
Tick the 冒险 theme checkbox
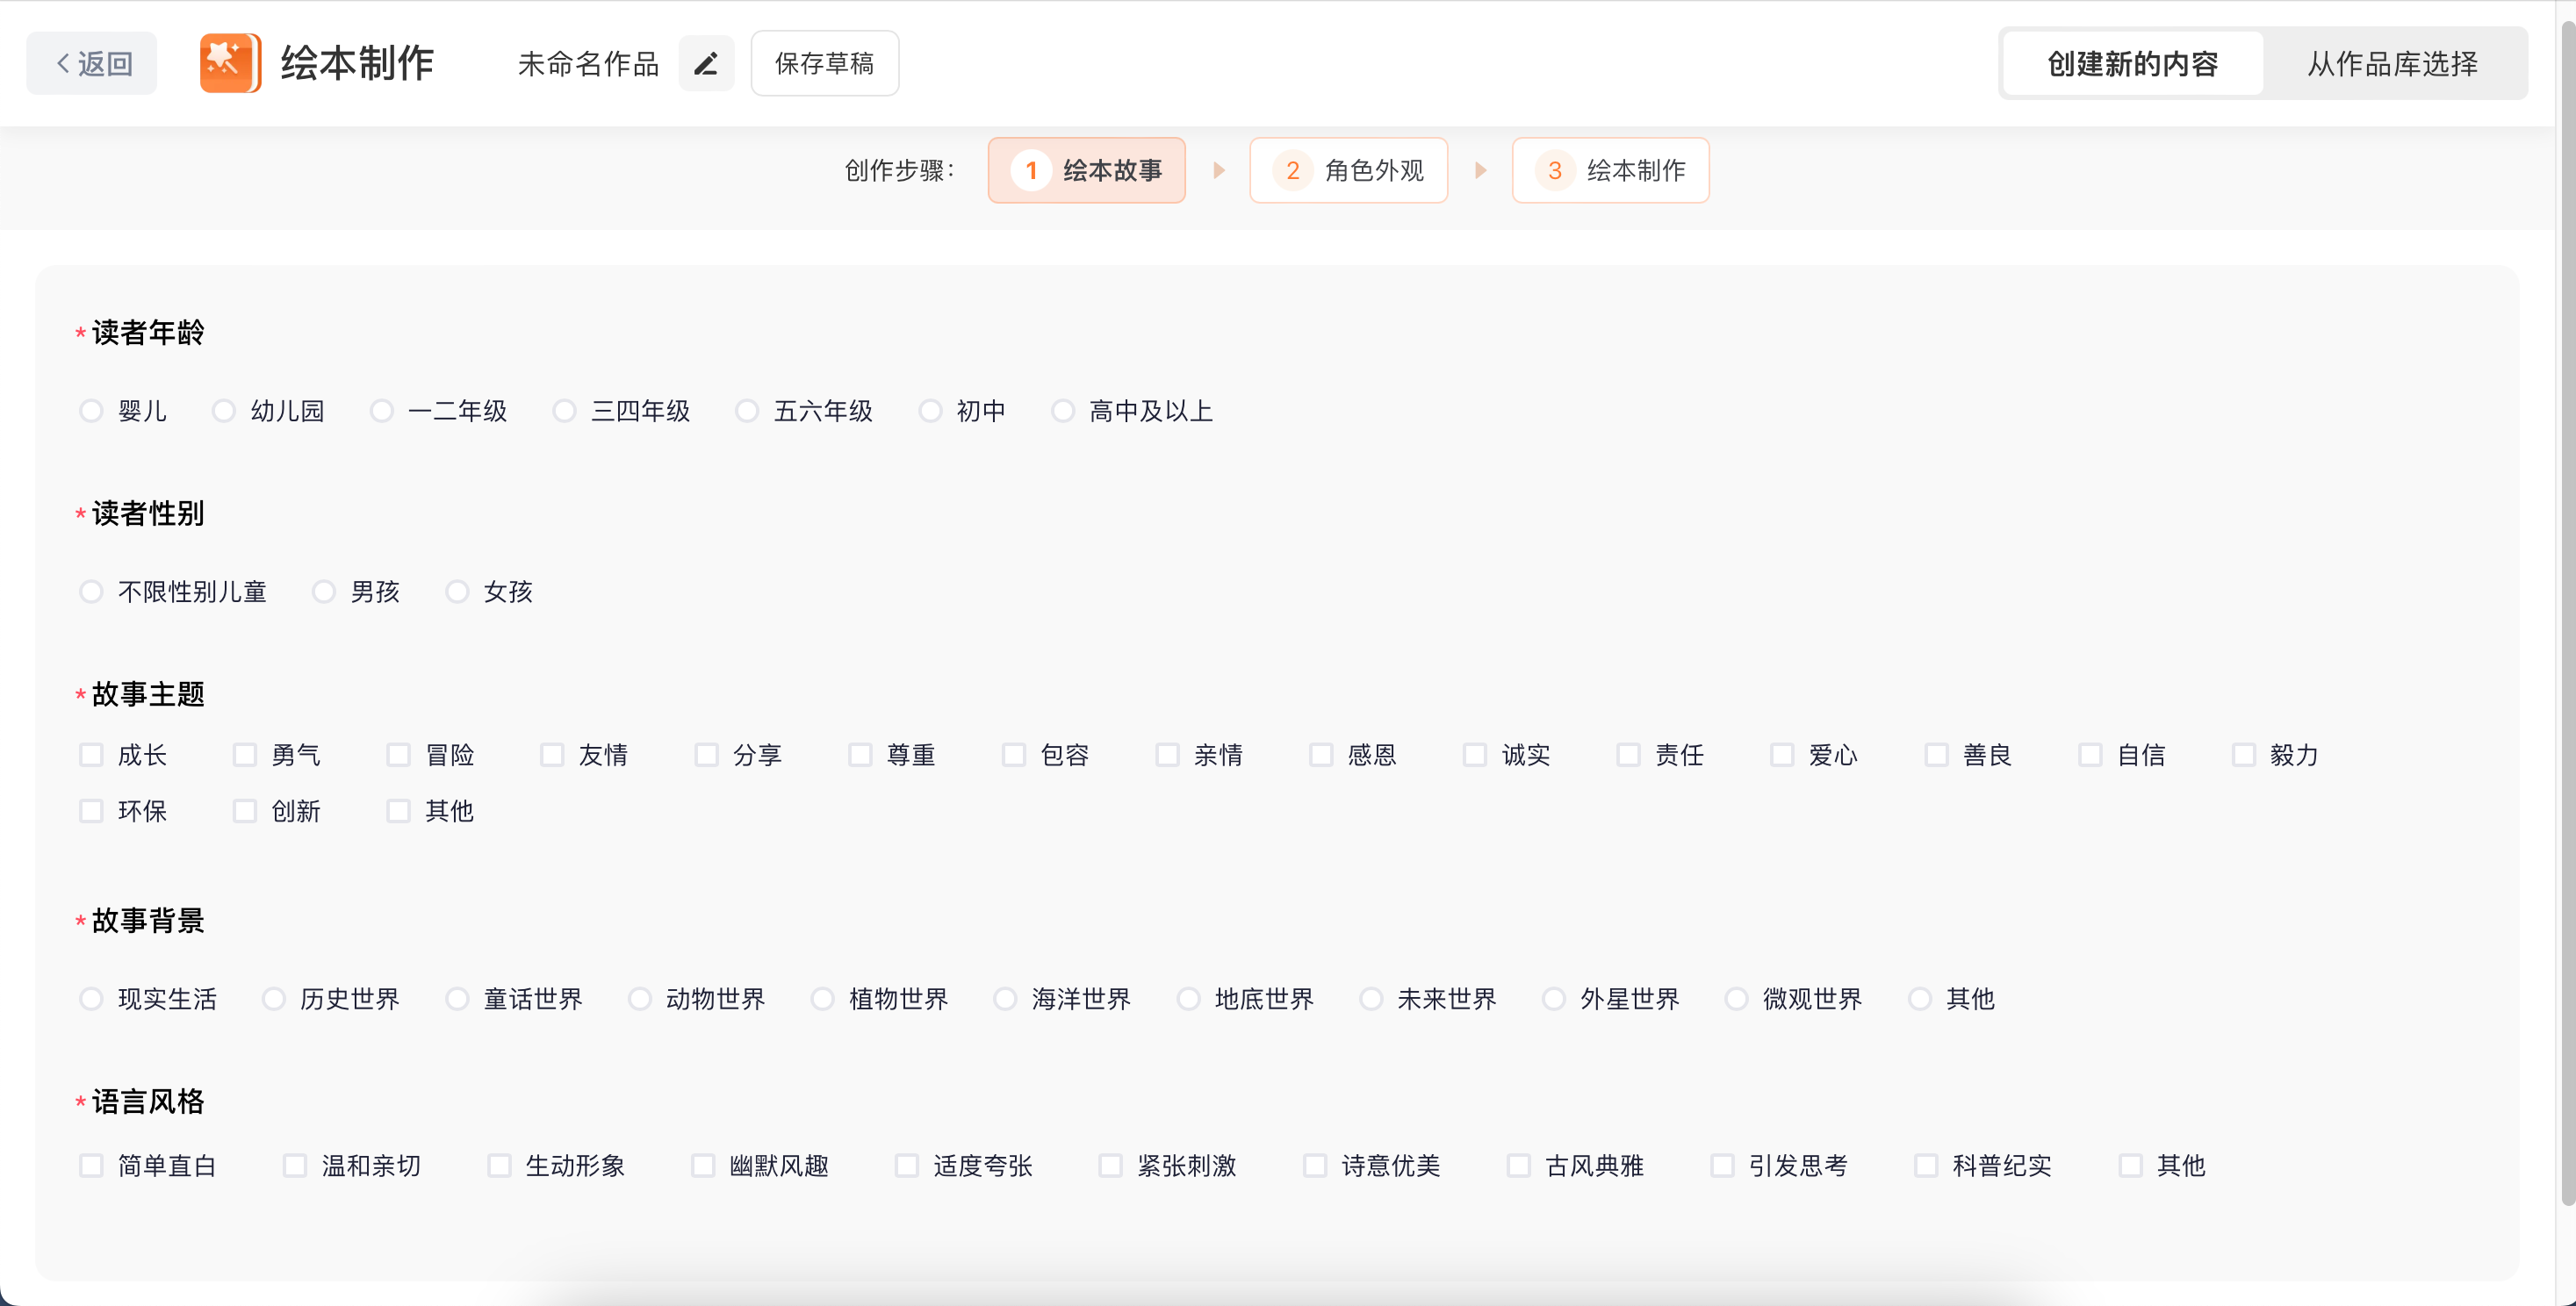tap(399, 755)
